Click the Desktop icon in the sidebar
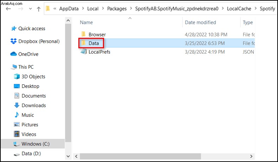 (17, 86)
